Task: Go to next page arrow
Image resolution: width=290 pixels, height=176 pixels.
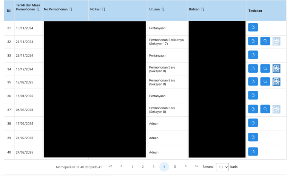Action: click(186, 167)
